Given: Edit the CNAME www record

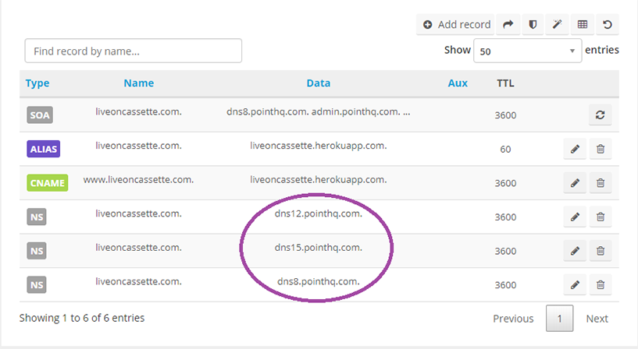Looking at the screenshot, I should pos(575,183).
